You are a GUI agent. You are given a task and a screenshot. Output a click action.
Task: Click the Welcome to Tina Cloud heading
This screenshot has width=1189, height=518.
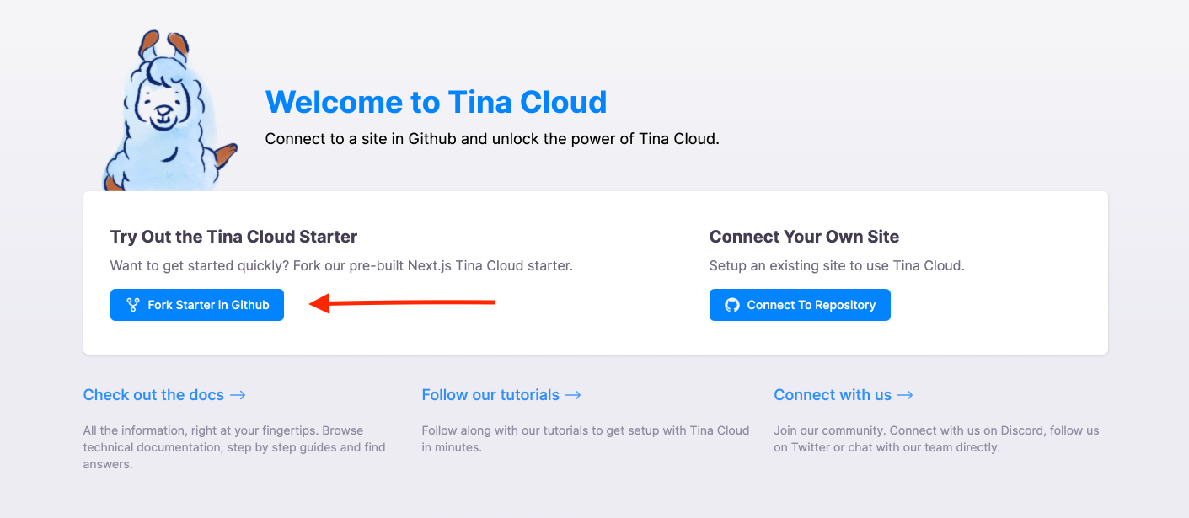tap(437, 102)
